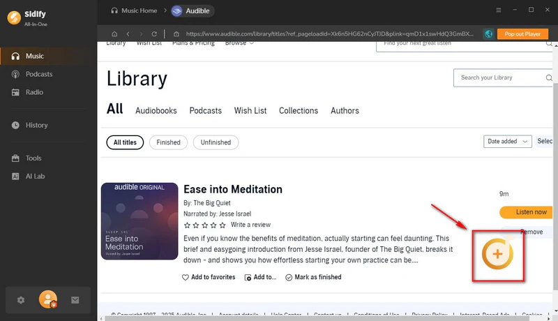Image resolution: width=558 pixels, height=321 pixels.
Task: Expand the Date added sort dropdown
Action: (508, 141)
